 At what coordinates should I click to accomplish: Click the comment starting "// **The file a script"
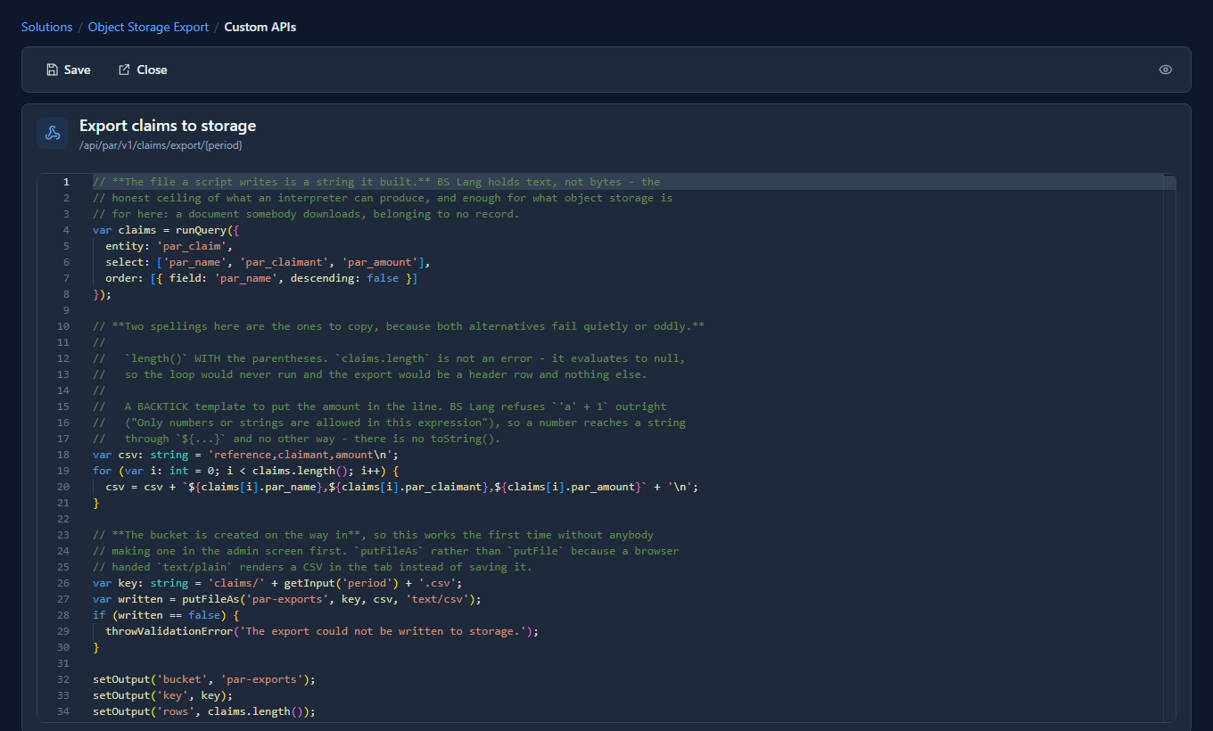point(376,182)
